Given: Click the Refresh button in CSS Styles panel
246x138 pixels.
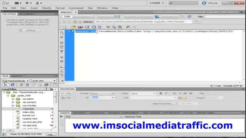Looking at the screenshot, I should point(29,31).
